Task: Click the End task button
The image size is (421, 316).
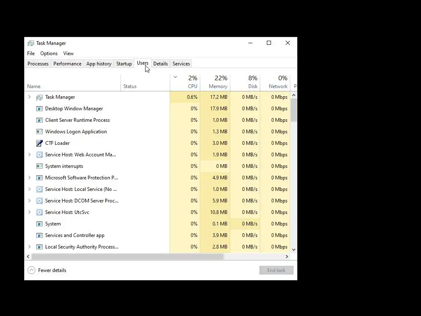Action: tap(276, 270)
